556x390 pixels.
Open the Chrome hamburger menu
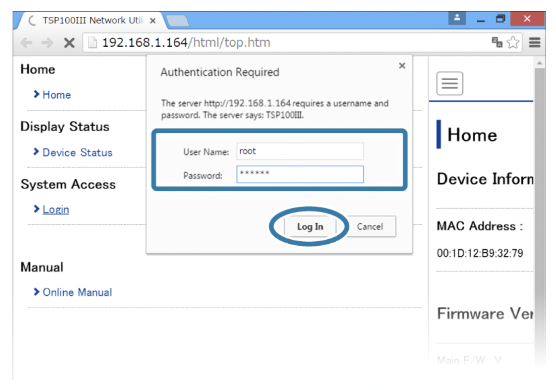pos(534,42)
